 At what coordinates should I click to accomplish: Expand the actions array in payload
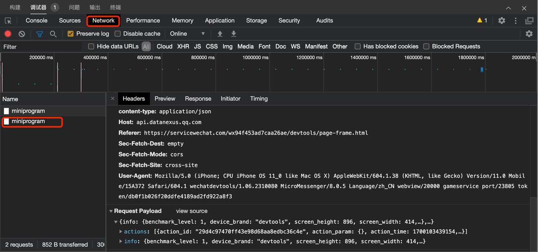pyautogui.click(x=121, y=231)
